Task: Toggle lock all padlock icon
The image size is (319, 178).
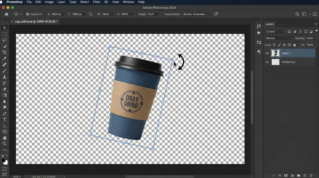Action: 294,45
